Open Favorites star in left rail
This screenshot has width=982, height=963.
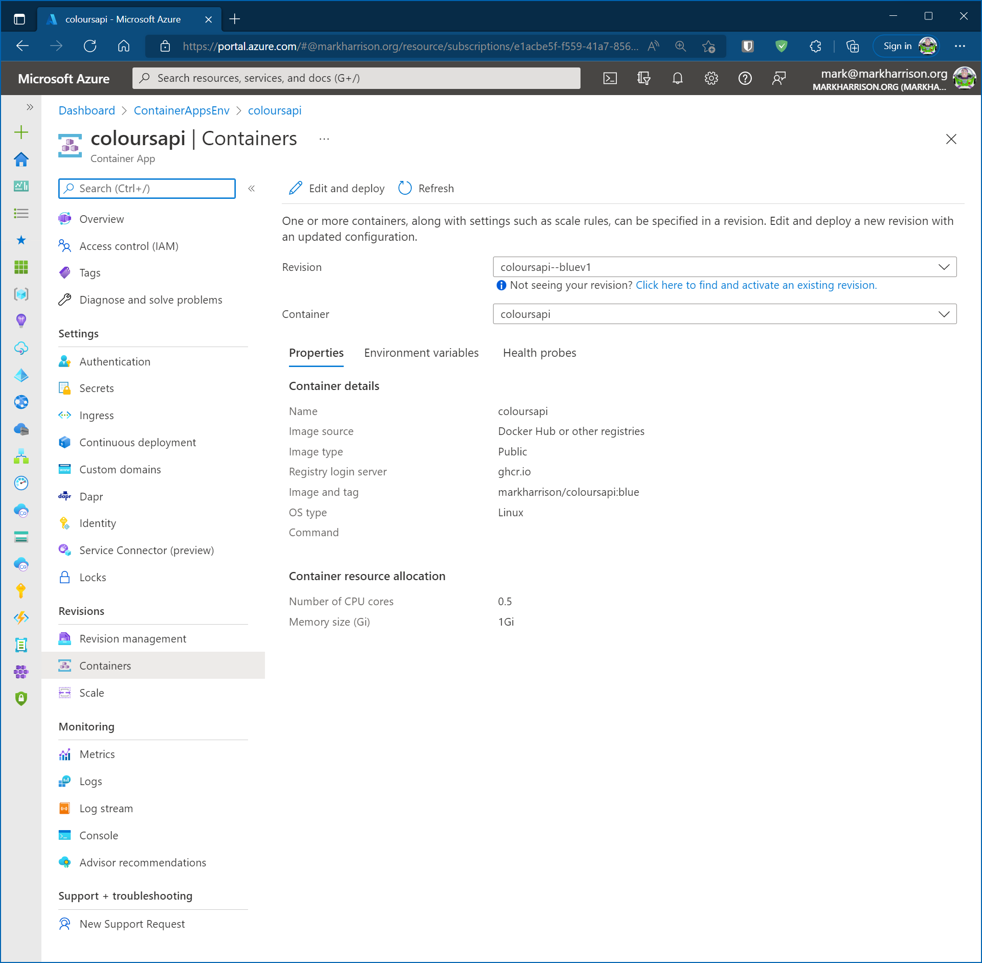pos(21,240)
